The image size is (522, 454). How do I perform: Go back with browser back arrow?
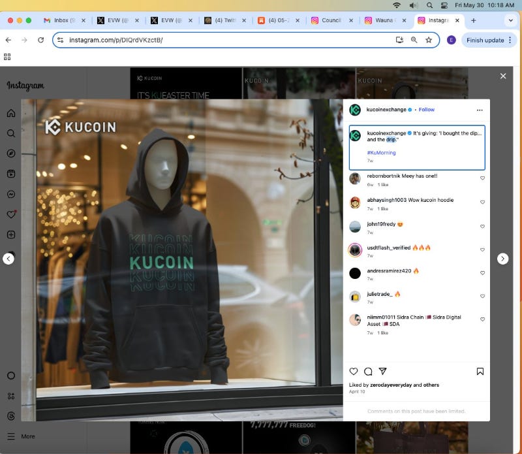click(x=8, y=40)
